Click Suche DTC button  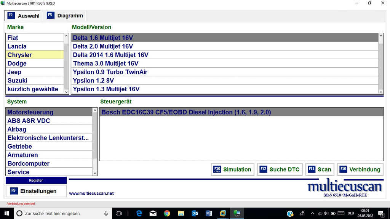(280, 169)
